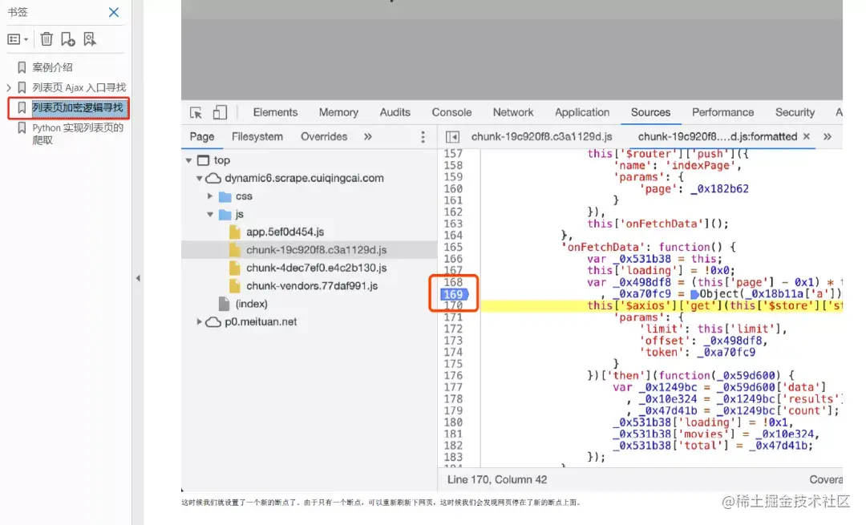Screen dimensions: 866x525
Task: Close the bookmarks panel with the X
Action: (114, 12)
